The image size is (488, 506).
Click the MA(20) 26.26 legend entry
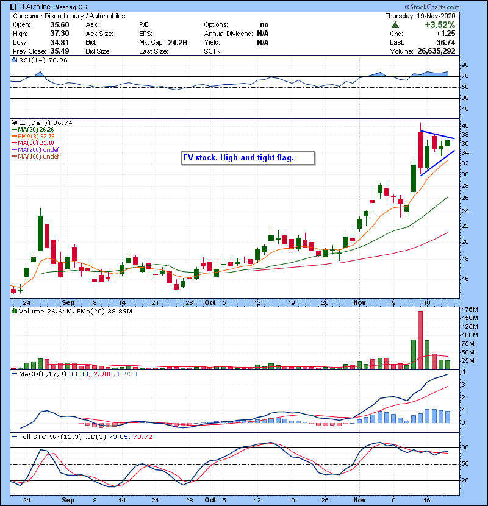tap(33, 130)
